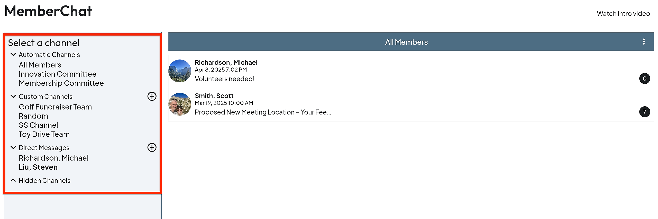This screenshot has height=219, width=658.
Task: Open the Proposed New Meeting Location post
Action: tap(263, 112)
